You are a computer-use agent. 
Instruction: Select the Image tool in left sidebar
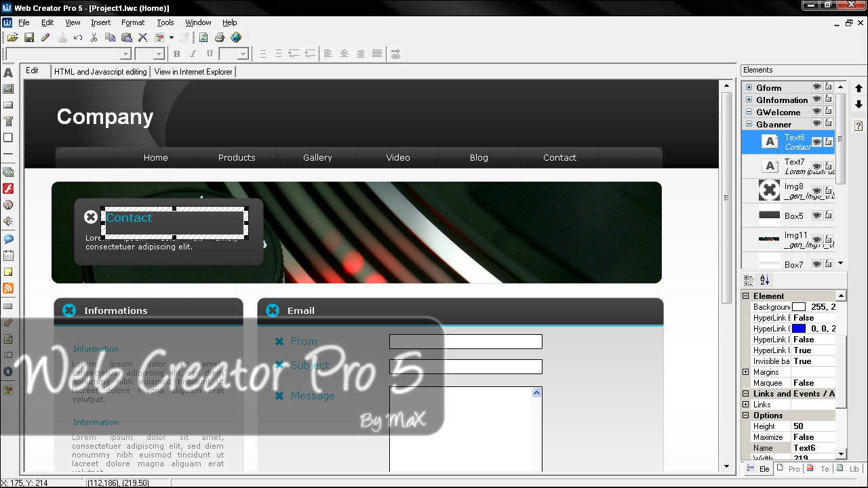(8, 89)
